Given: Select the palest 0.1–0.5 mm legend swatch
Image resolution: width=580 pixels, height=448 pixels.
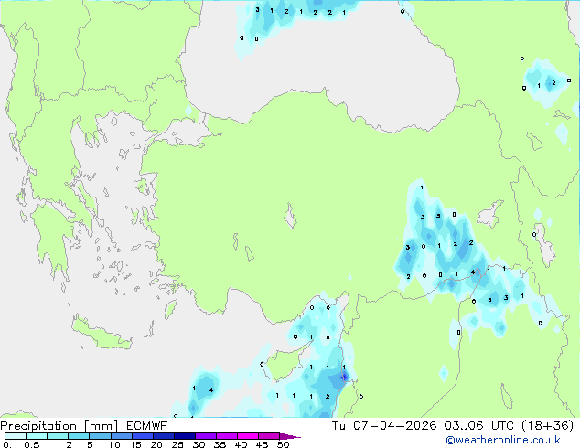Looking at the screenshot, I should point(16,436).
